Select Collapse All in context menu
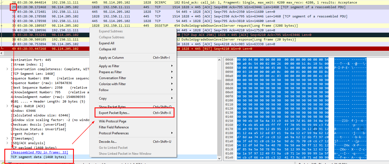The image size is (389, 164). coord(107,49)
